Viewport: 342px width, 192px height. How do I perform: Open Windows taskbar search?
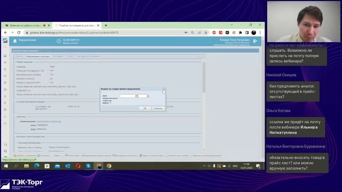16,166
